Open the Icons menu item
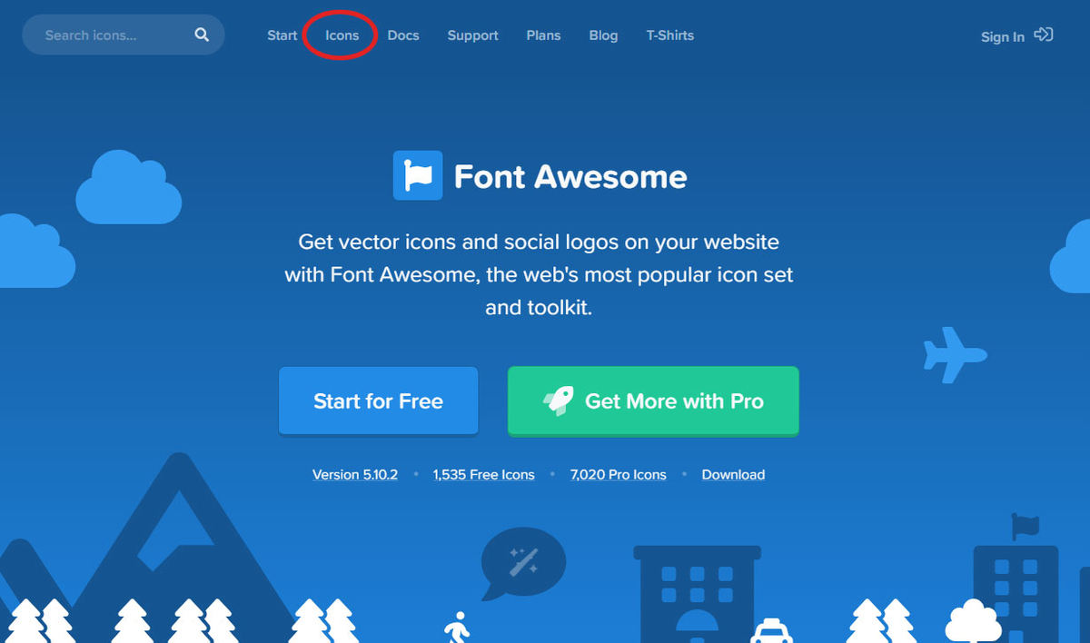This screenshot has width=1090, height=643. tap(342, 35)
